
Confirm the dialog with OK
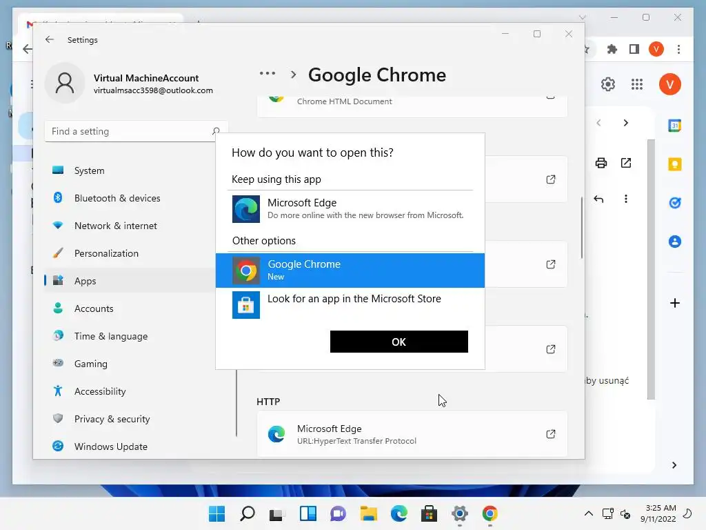[399, 342]
